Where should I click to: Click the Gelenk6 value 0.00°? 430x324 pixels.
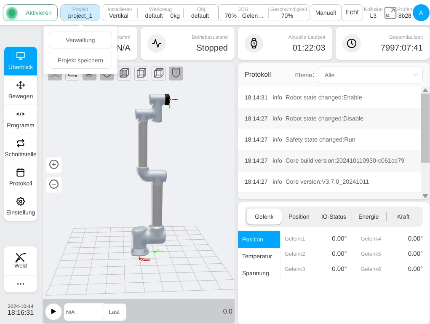(415, 269)
